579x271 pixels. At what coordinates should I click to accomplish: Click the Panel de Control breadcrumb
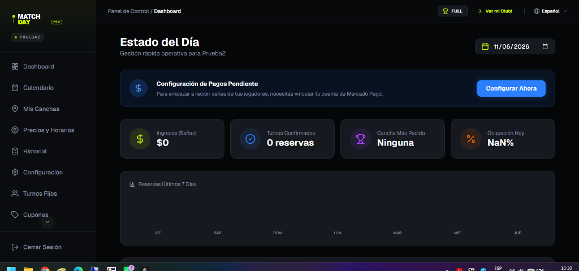(128, 11)
